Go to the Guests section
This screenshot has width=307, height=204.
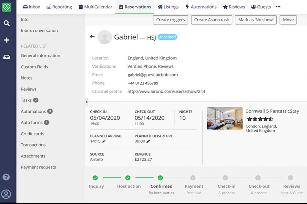point(261,7)
